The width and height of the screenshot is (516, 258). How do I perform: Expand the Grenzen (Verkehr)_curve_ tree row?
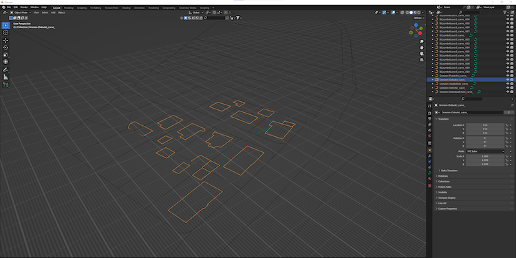[433, 88]
